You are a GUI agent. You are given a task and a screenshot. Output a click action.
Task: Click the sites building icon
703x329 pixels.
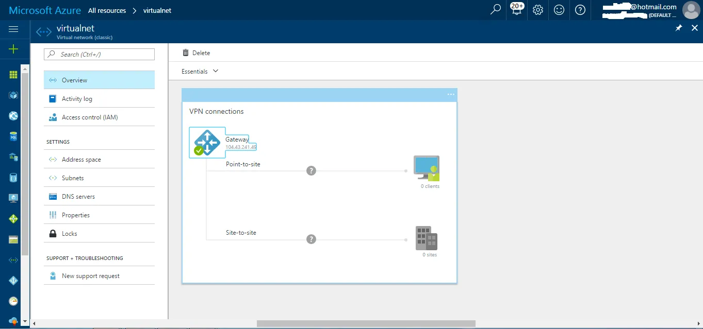tap(427, 238)
